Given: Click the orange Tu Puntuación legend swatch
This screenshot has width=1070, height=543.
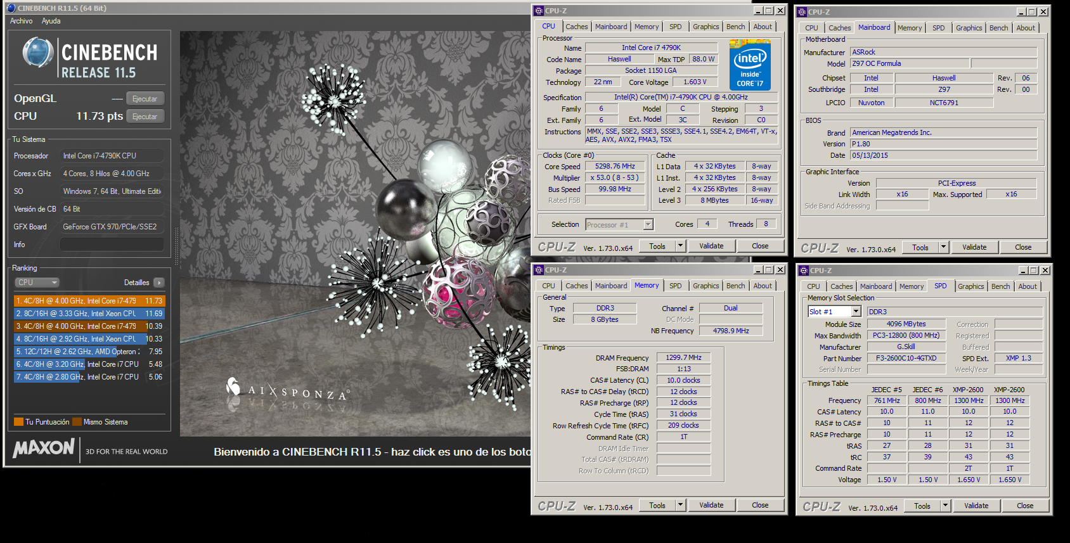Looking at the screenshot, I should point(18,422).
